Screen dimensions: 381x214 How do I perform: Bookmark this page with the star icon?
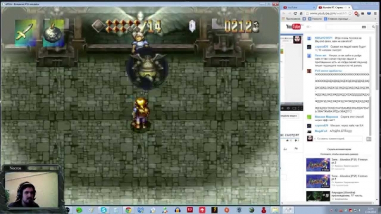[x=350, y=13]
